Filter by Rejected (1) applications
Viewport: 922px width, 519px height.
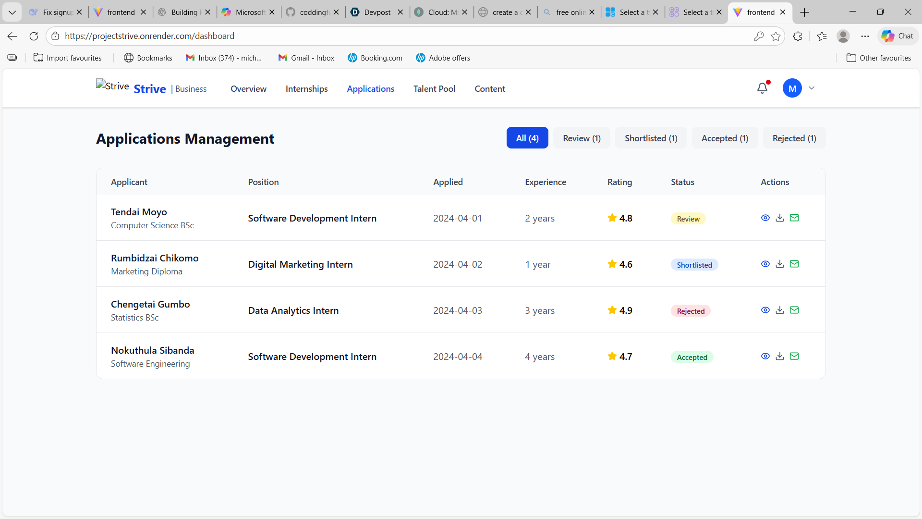pyautogui.click(x=794, y=138)
